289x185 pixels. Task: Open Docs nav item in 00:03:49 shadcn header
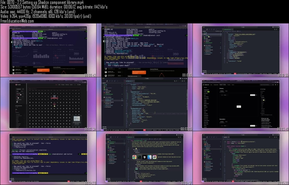(x=211, y=85)
